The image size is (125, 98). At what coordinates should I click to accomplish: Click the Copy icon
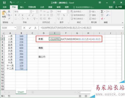[9, 15]
